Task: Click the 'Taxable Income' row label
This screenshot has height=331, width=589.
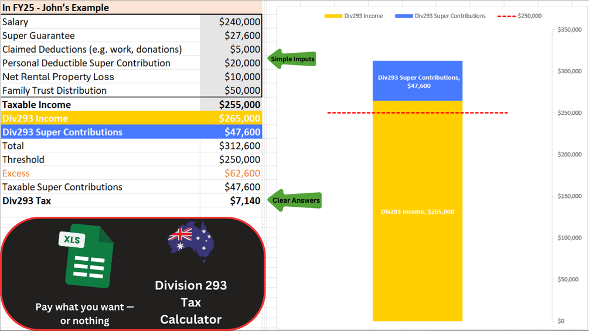Action: point(36,104)
